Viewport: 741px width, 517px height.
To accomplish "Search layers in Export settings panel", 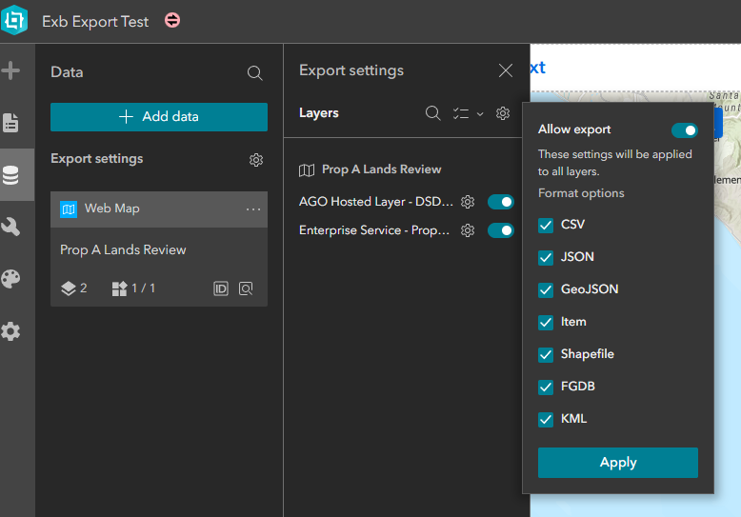I will pyautogui.click(x=432, y=113).
